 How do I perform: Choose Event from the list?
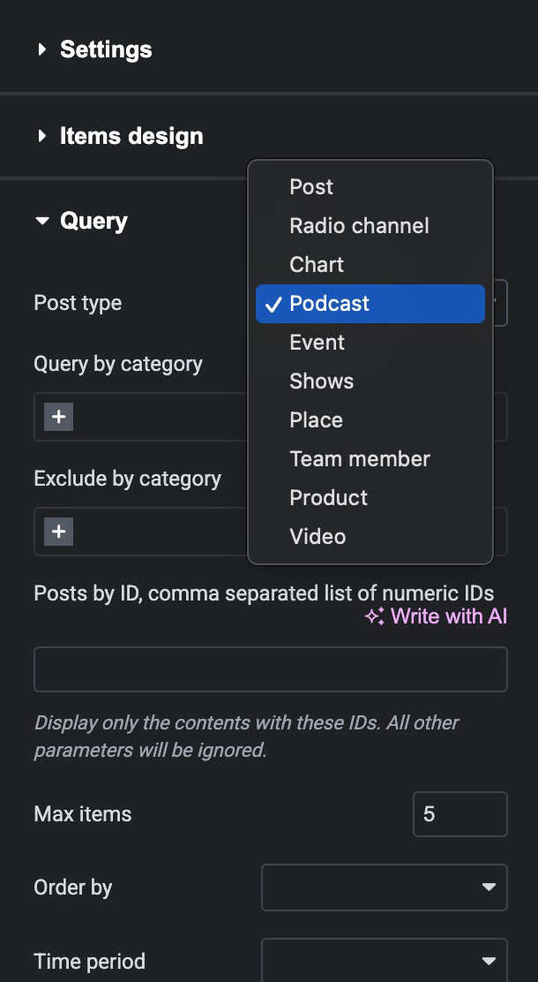tap(317, 343)
